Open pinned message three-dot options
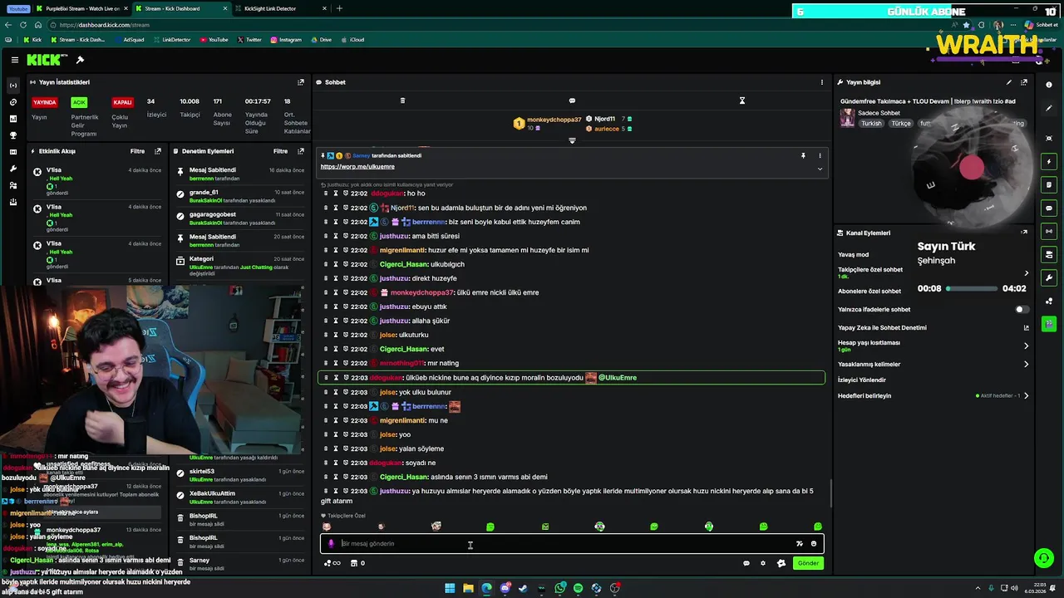The image size is (1064, 598). [820, 155]
